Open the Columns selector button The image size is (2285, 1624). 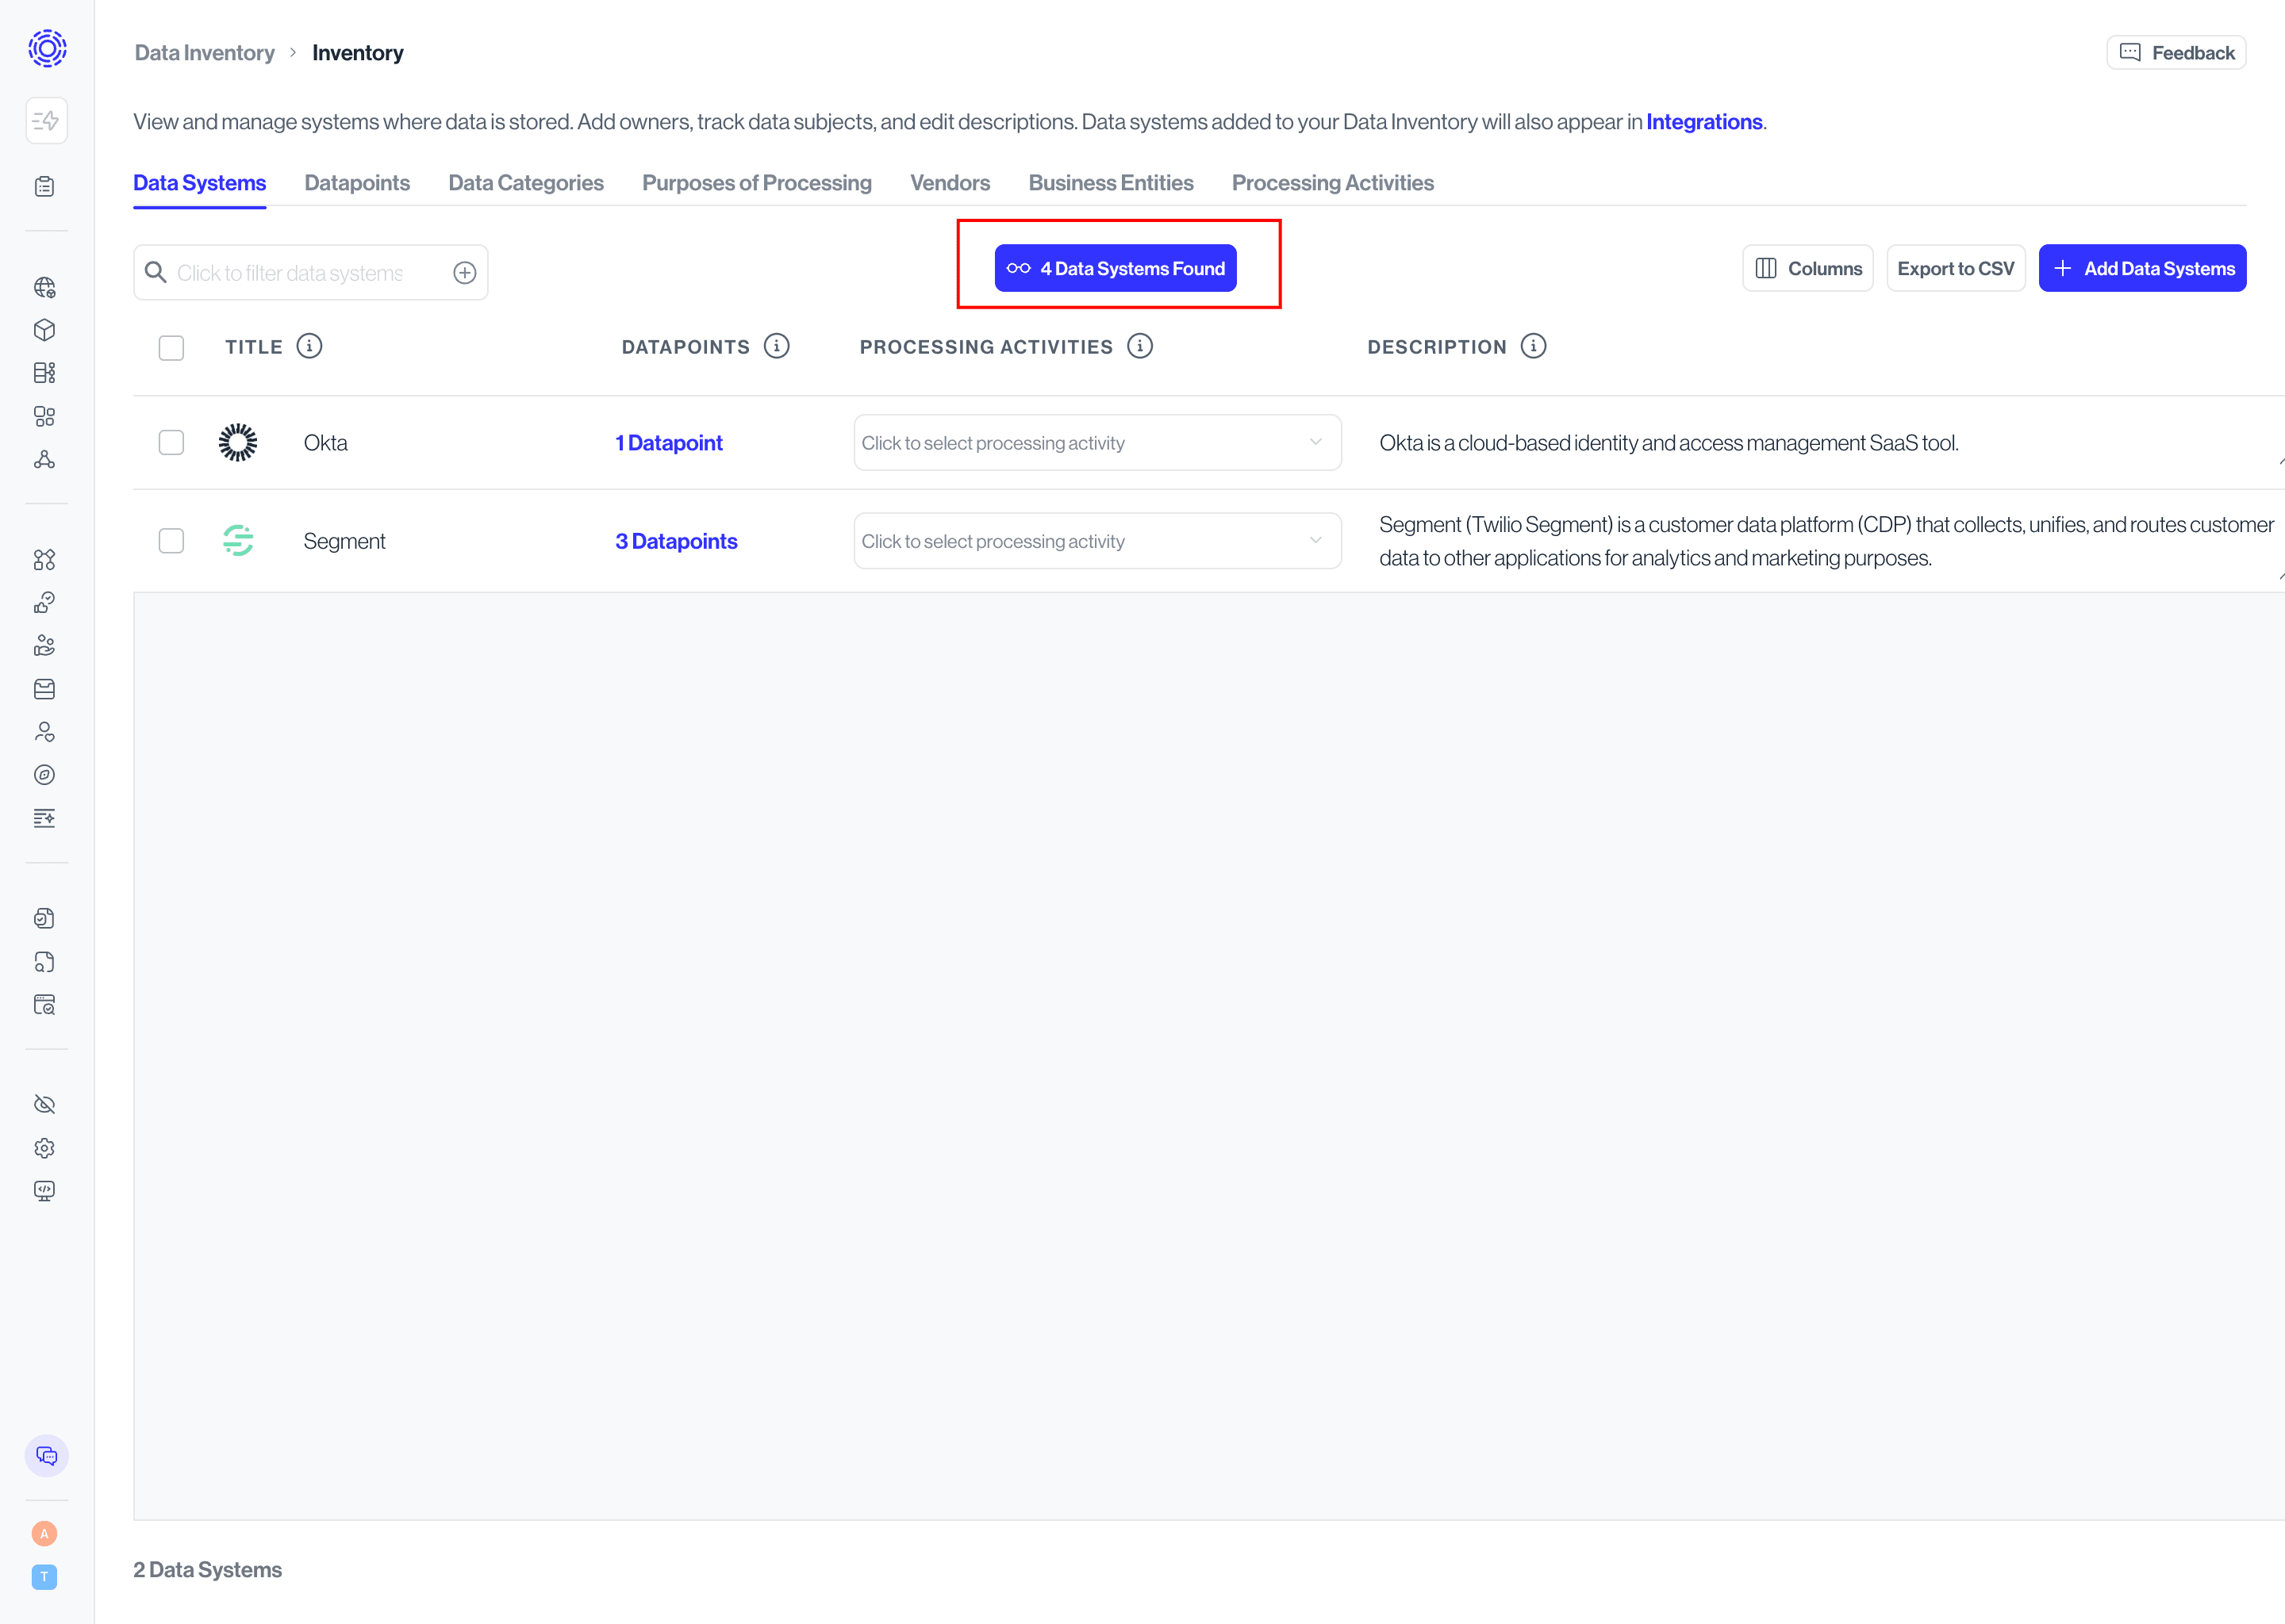click(1807, 269)
